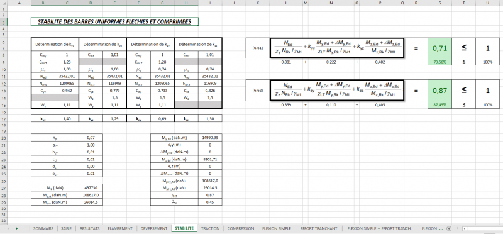
Task: Add a new sheet with the plus icon
Action: coord(449,228)
